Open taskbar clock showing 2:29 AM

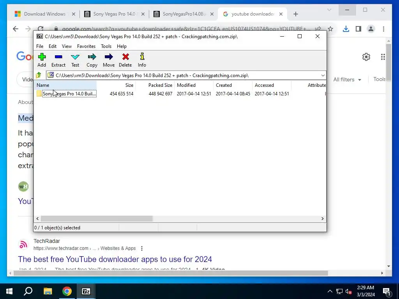click(x=365, y=291)
